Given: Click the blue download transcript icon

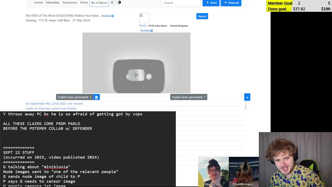Looking at the screenshot, I should (96, 97).
